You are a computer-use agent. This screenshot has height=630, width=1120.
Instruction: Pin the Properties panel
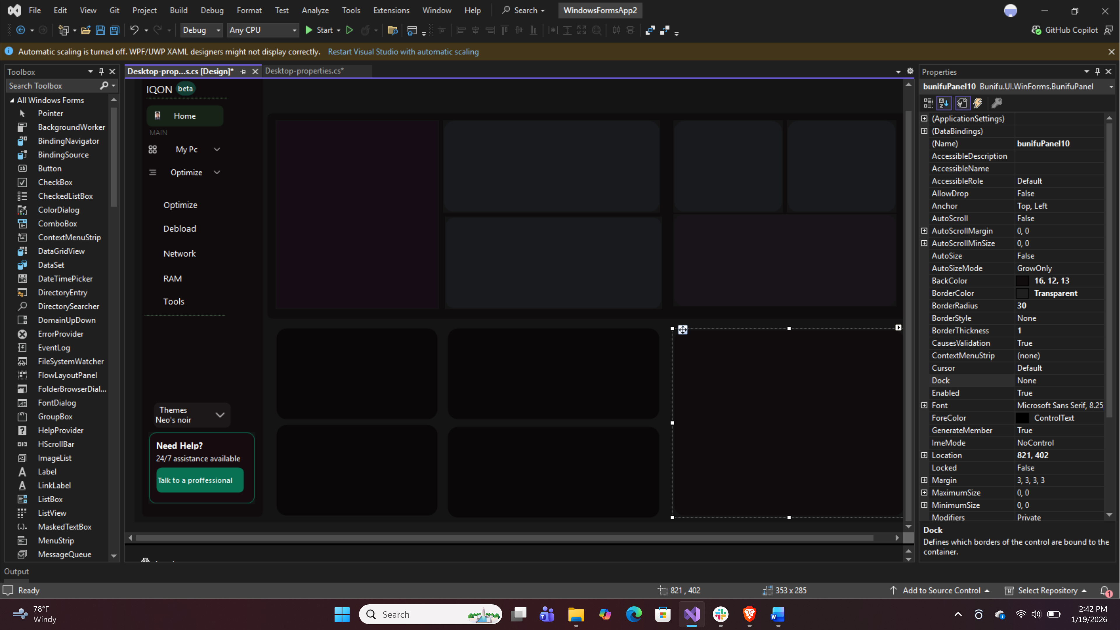click(x=1097, y=71)
